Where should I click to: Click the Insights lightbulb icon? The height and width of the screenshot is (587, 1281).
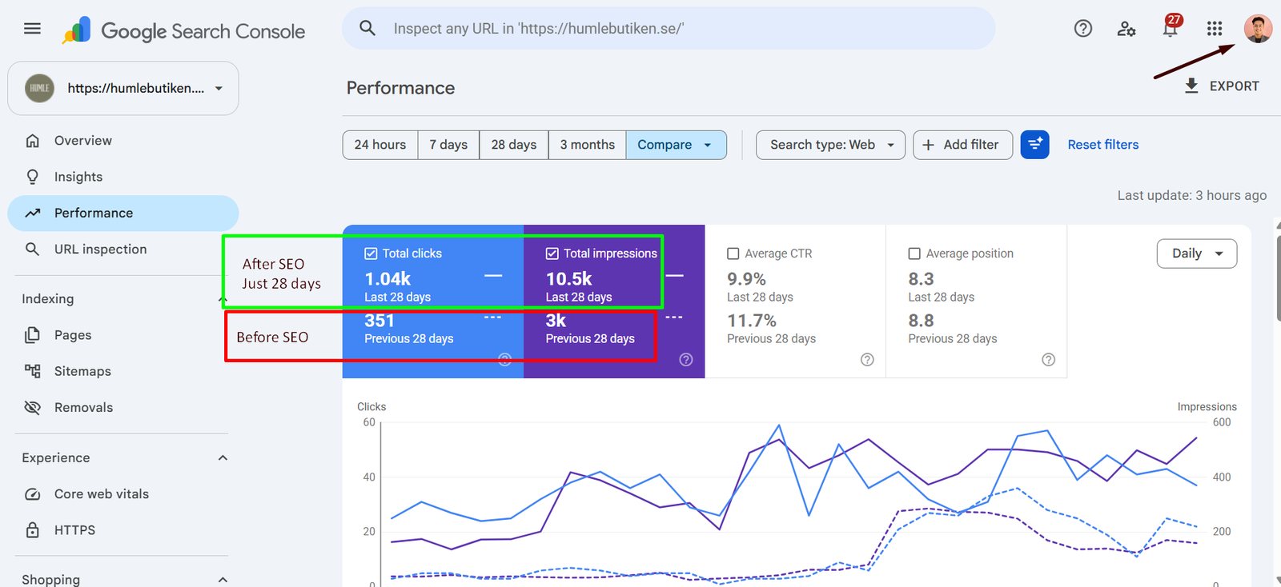tap(33, 177)
